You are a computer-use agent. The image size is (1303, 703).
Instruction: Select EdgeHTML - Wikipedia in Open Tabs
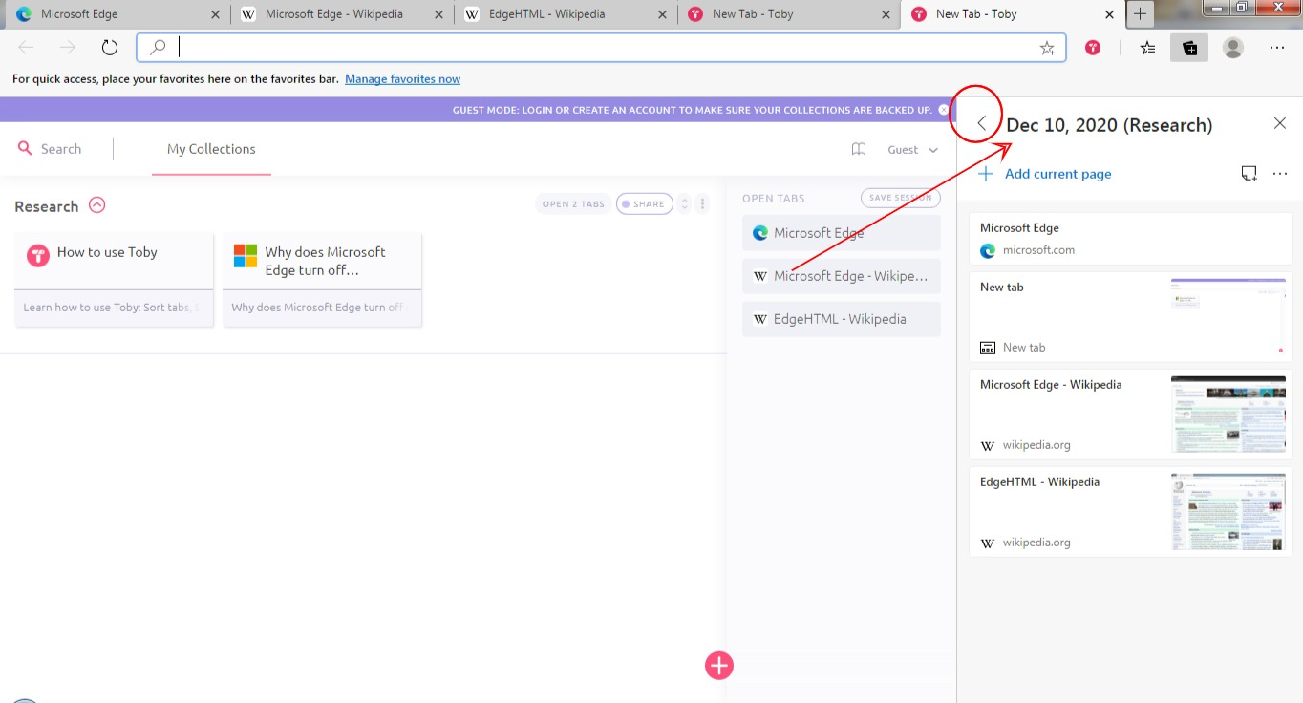[841, 319]
